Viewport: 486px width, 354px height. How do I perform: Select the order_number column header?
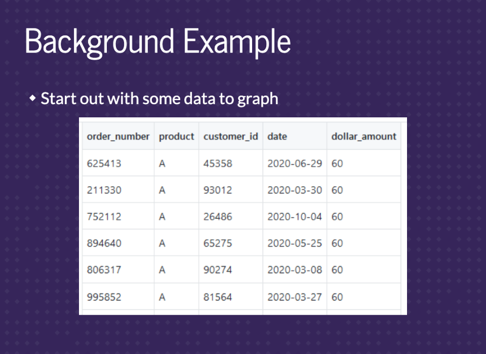118,137
